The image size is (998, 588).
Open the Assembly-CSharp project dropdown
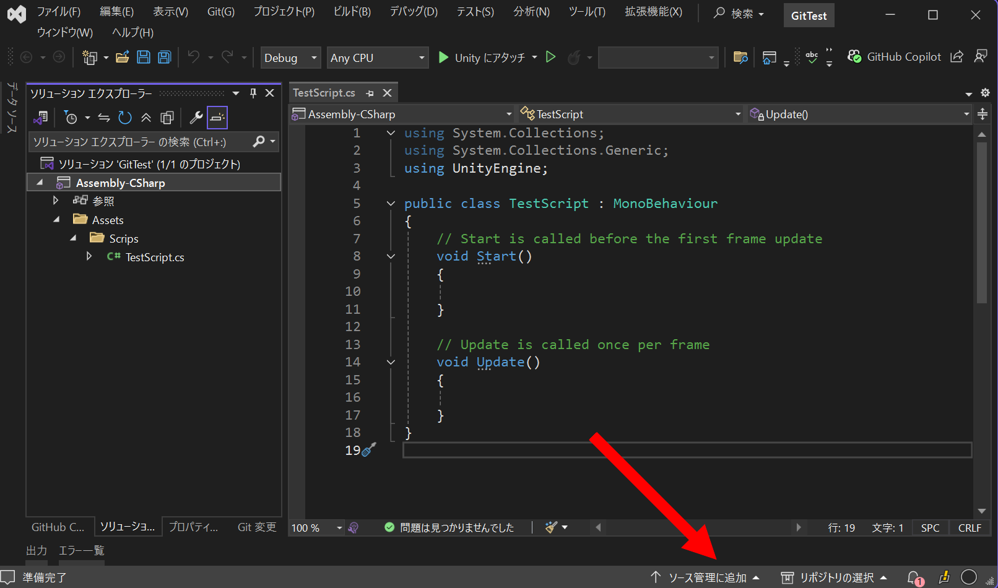click(x=402, y=115)
